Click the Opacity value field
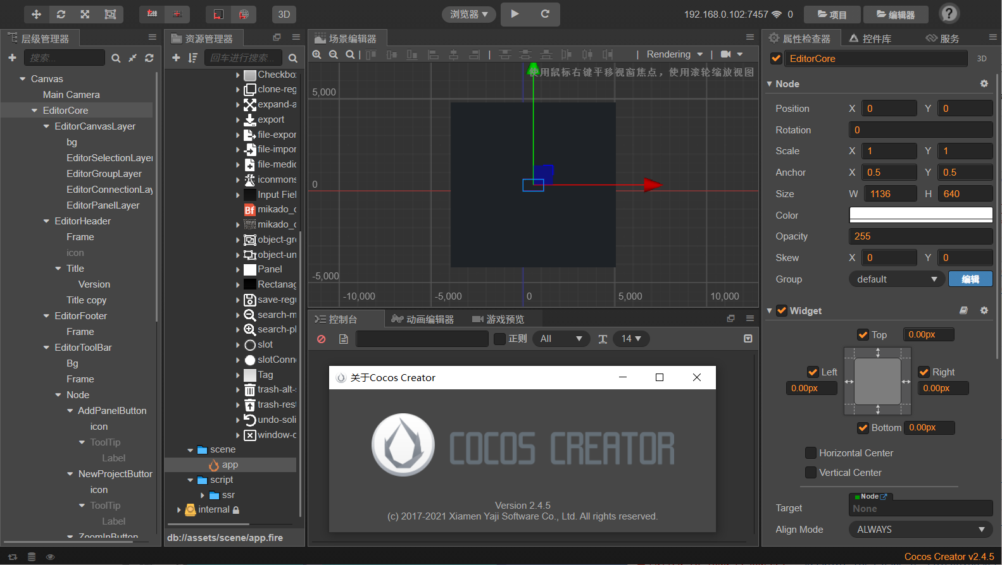This screenshot has height=565, width=1002. click(920, 236)
